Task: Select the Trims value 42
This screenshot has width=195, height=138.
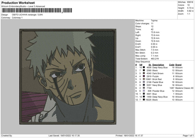Action: 152,29
